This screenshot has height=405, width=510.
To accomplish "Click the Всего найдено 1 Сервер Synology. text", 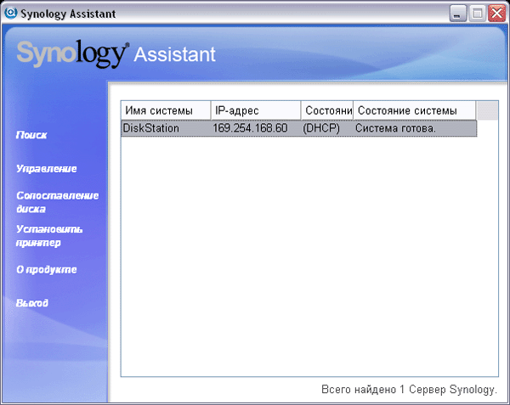I will pyautogui.click(x=409, y=389).
